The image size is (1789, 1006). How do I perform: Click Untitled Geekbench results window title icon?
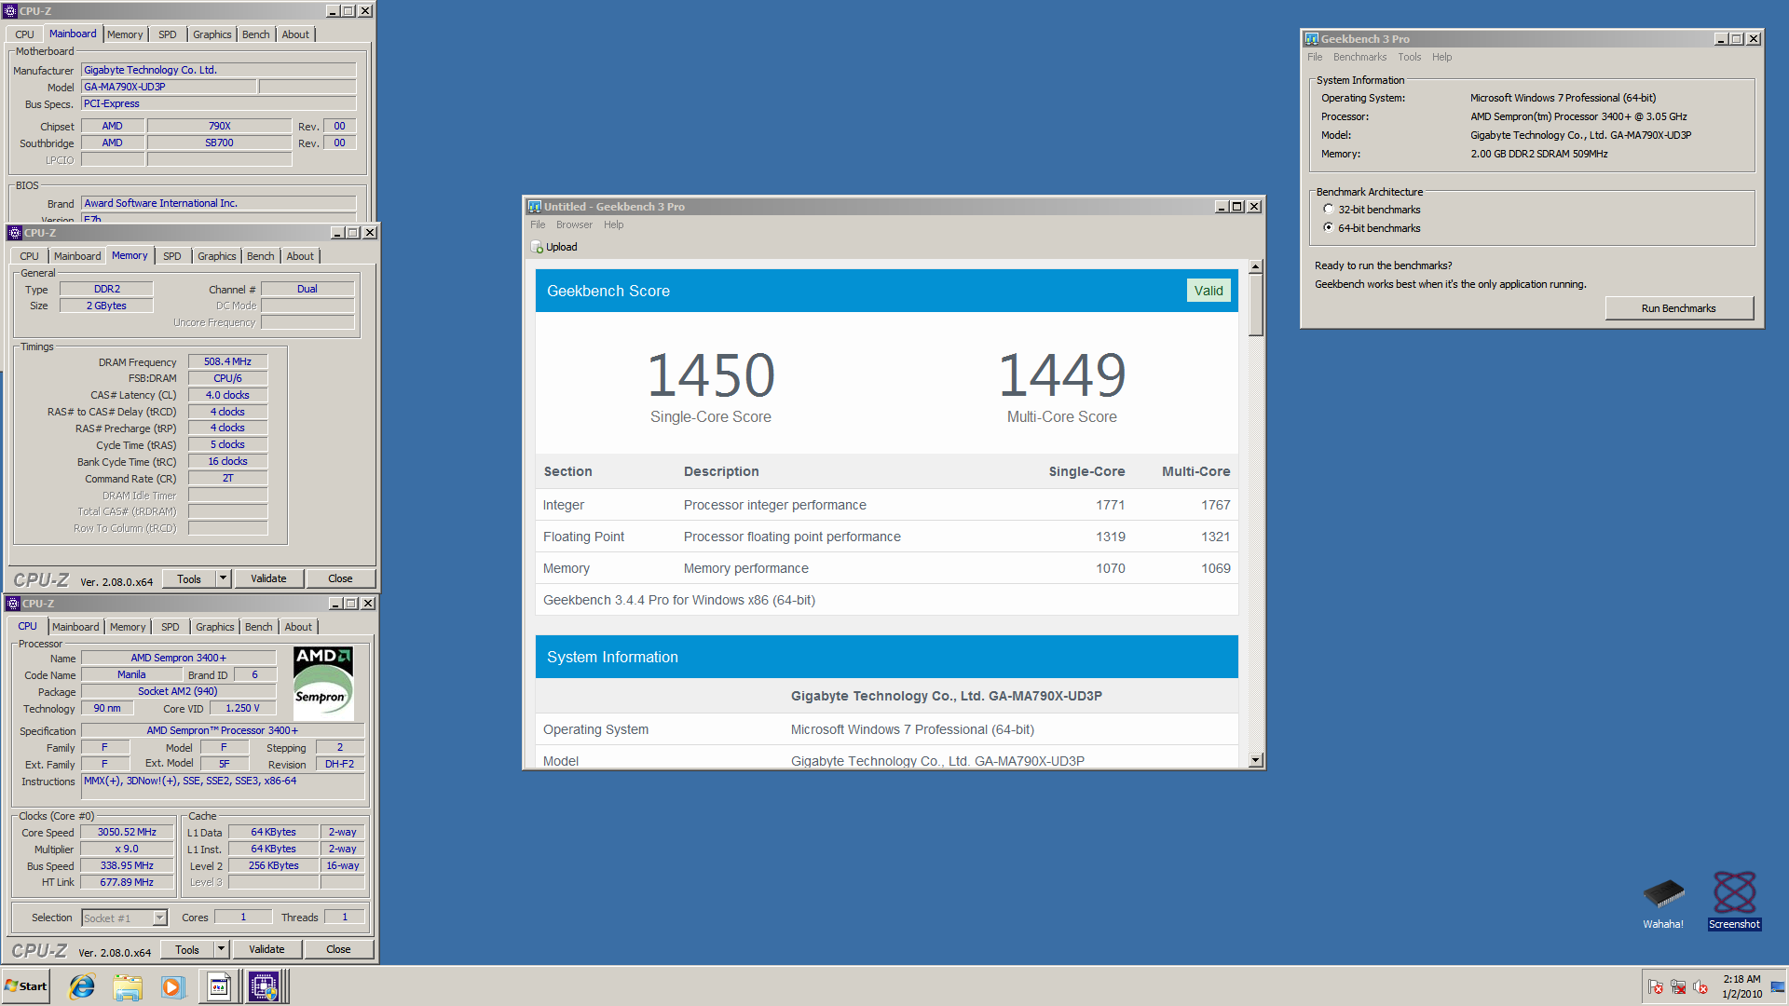535,207
